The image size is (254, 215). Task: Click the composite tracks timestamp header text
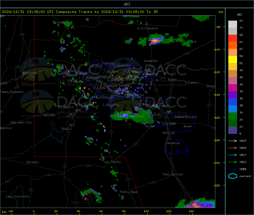80,12
